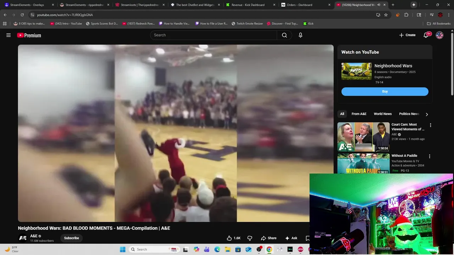Open weather widget showing 51°F Clear

(11, 249)
